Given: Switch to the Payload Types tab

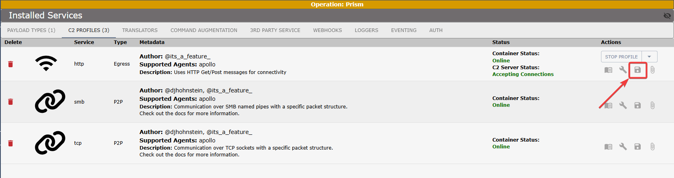Looking at the screenshot, I should [x=31, y=30].
